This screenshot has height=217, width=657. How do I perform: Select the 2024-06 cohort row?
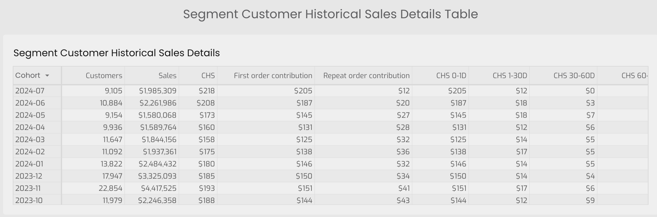pos(331,103)
